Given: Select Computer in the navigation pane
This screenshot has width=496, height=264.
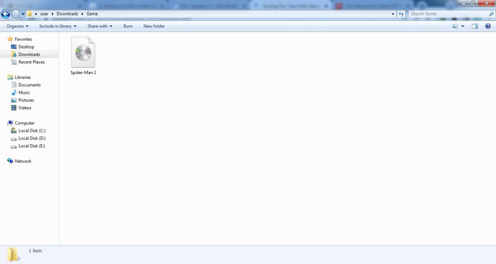Looking at the screenshot, I should click(25, 123).
